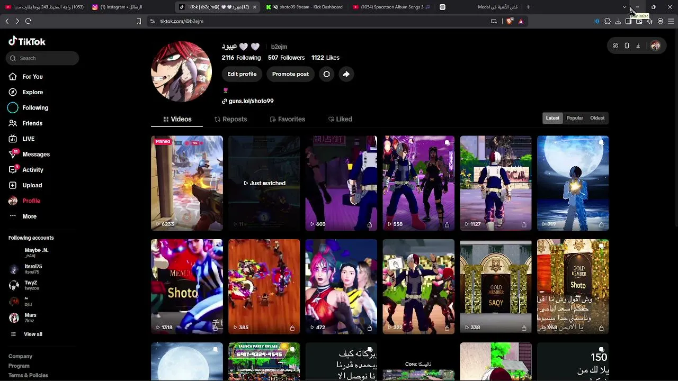678x381 pixels.
Task: Open the For You feed
Action: click(25, 77)
